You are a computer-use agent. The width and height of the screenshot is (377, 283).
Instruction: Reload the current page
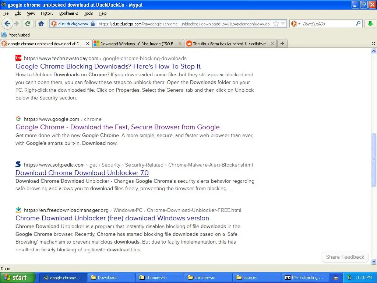[28, 24]
